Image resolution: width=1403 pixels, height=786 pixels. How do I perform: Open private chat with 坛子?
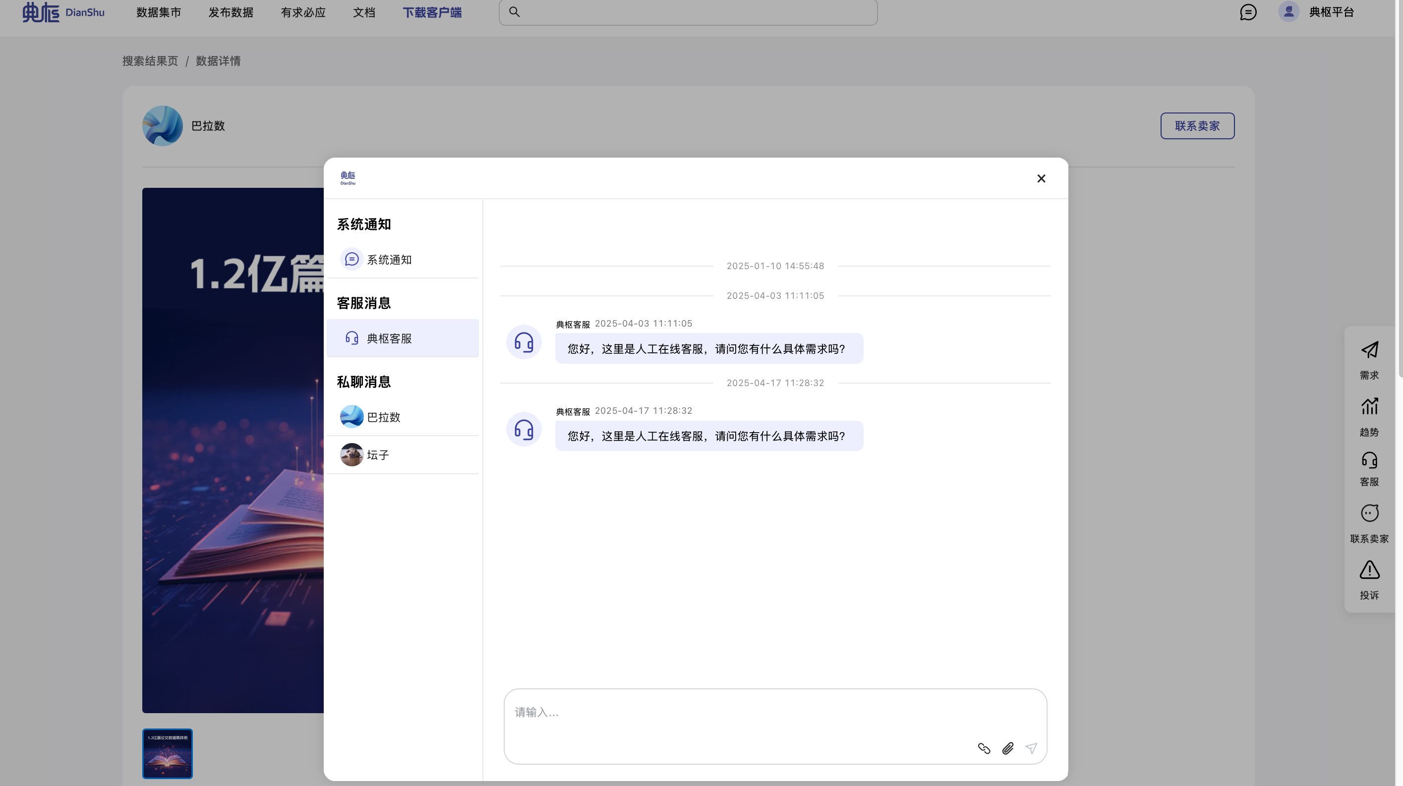point(403,454)
